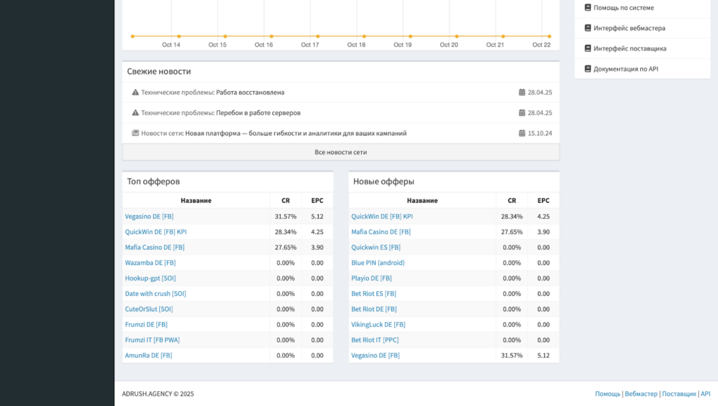
Task: Open Mafia Casino DE [FB] in Топ офферов
Action: click(x=155, y=247)
